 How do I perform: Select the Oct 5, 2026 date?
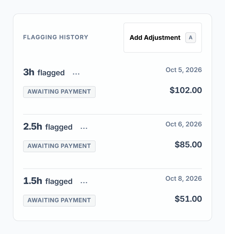point(184,70)
